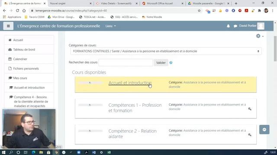Open the SSQ - ACCÈS bookmark
277x155 pixels.
click(124, 17)
